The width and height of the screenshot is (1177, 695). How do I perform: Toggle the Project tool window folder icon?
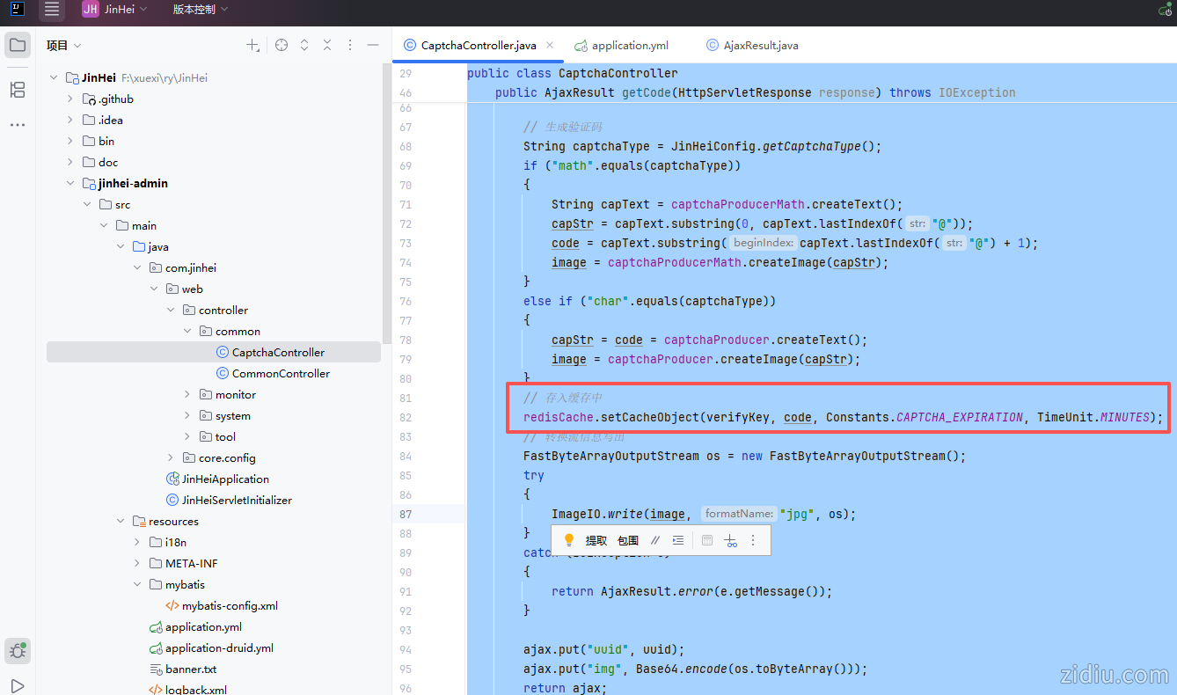(18, 46)
